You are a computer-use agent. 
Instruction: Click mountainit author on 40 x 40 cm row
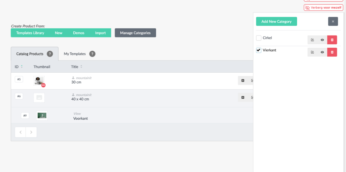tap(84, 95)
